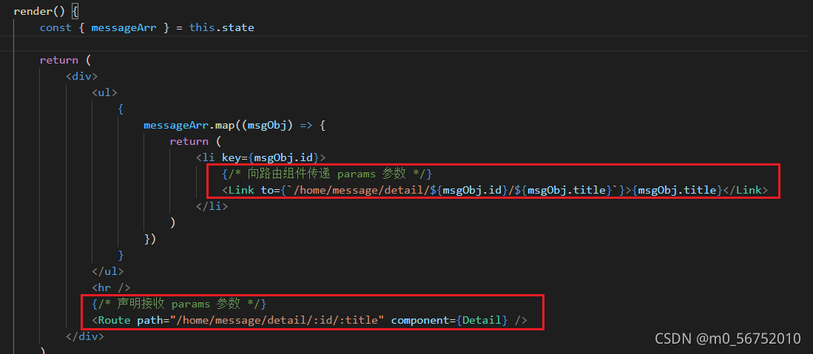The height and width of the screenshot is (354, 813).
Task: Click the closing '</div>' tag
Action: click(x=85, y=336)
